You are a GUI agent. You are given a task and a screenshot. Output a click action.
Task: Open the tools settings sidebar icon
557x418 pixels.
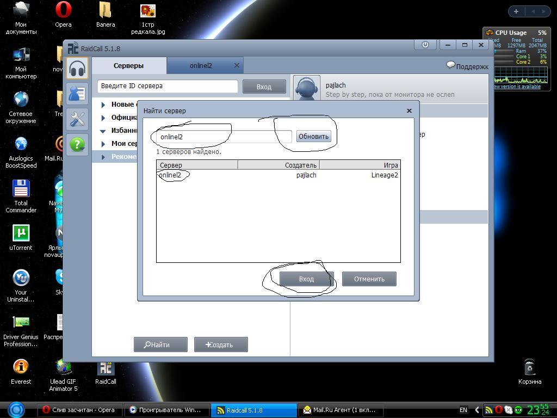coord(77,119)
